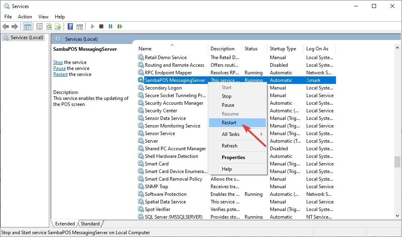Select the Shared PC Account Manager name
The width and height of the screenshot is (402, 237).
coord(175,148)
